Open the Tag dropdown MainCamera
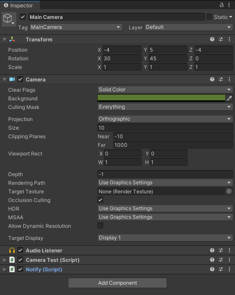The image size is (235, 295). [76, 27]
